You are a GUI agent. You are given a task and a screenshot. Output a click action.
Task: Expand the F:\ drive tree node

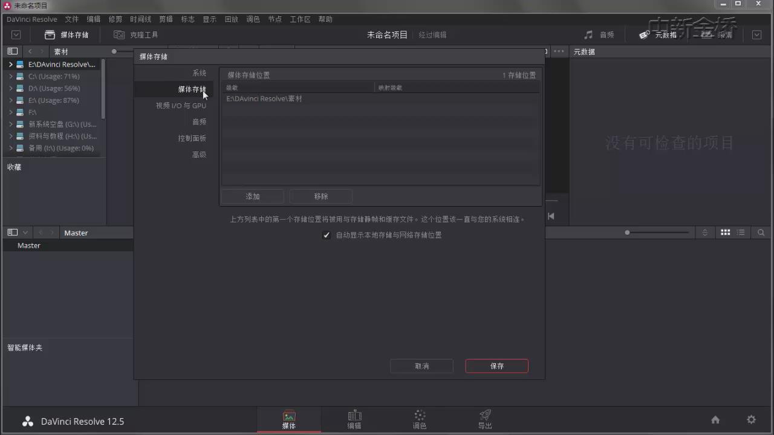(x=11, y=112)
